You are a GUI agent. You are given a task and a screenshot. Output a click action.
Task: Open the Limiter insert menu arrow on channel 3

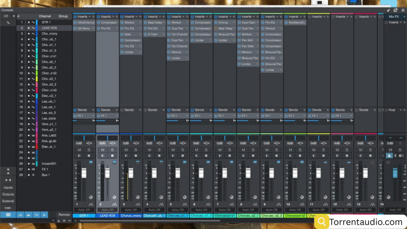pyautogui.click(x=141, y=52)
